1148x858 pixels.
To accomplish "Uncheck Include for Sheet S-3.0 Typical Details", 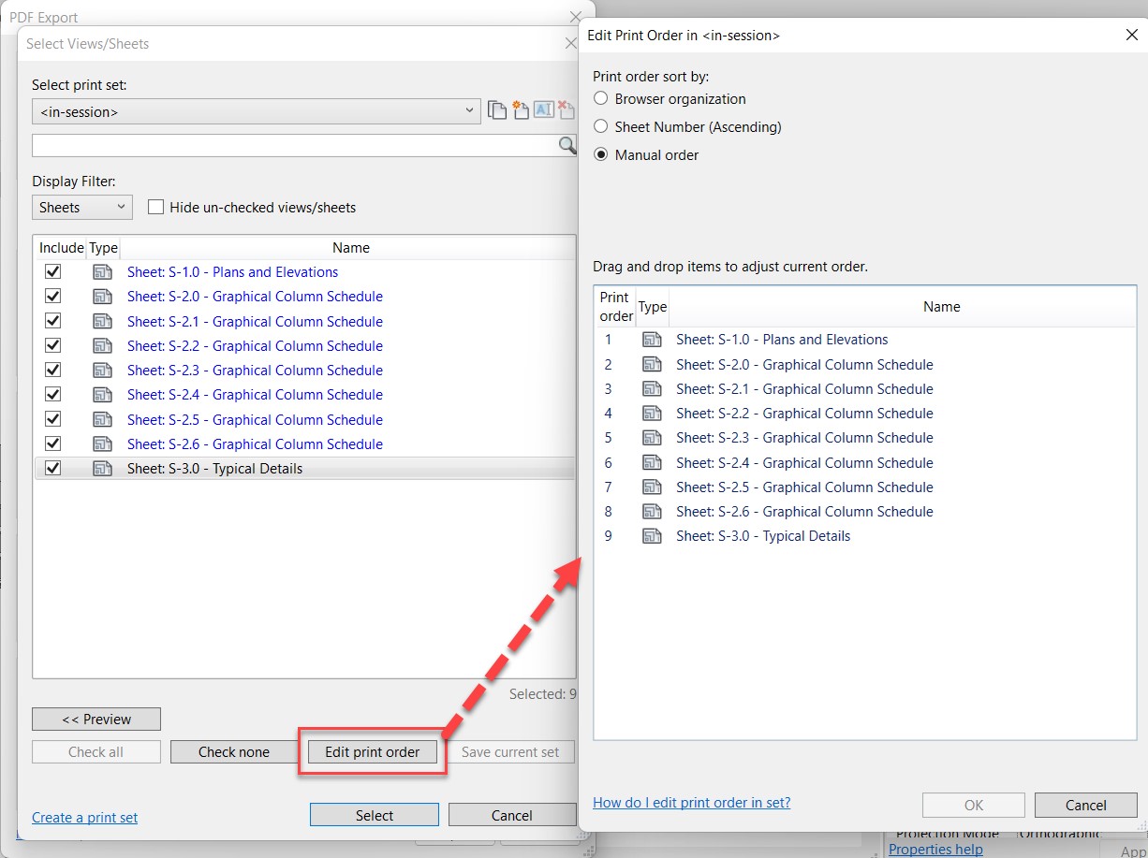I will [x=53, y=469].
